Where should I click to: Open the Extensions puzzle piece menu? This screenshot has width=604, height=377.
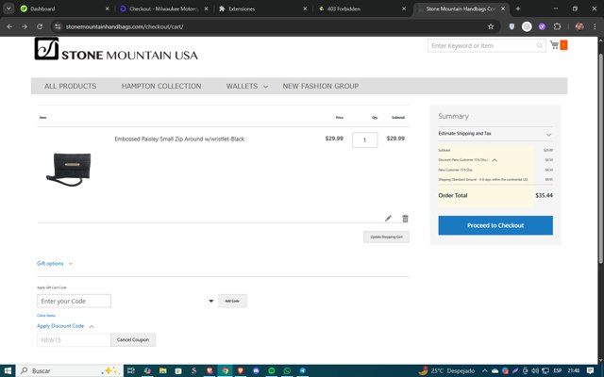pos(557,26)
